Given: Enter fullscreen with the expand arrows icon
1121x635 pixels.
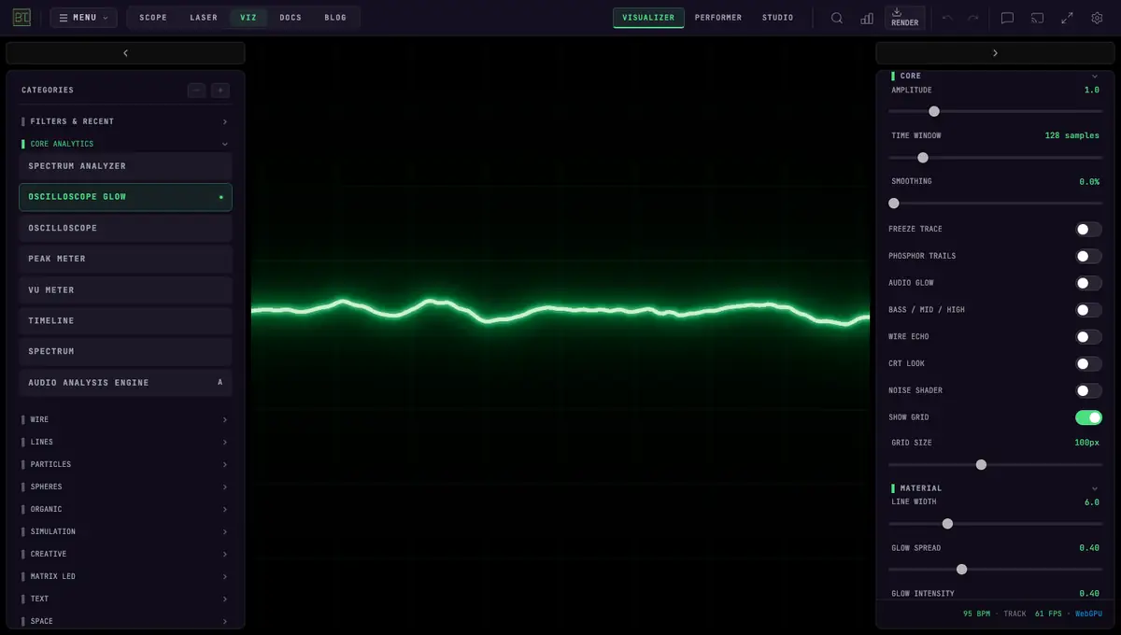Looking at the screenshot, I should point(1067,18).
